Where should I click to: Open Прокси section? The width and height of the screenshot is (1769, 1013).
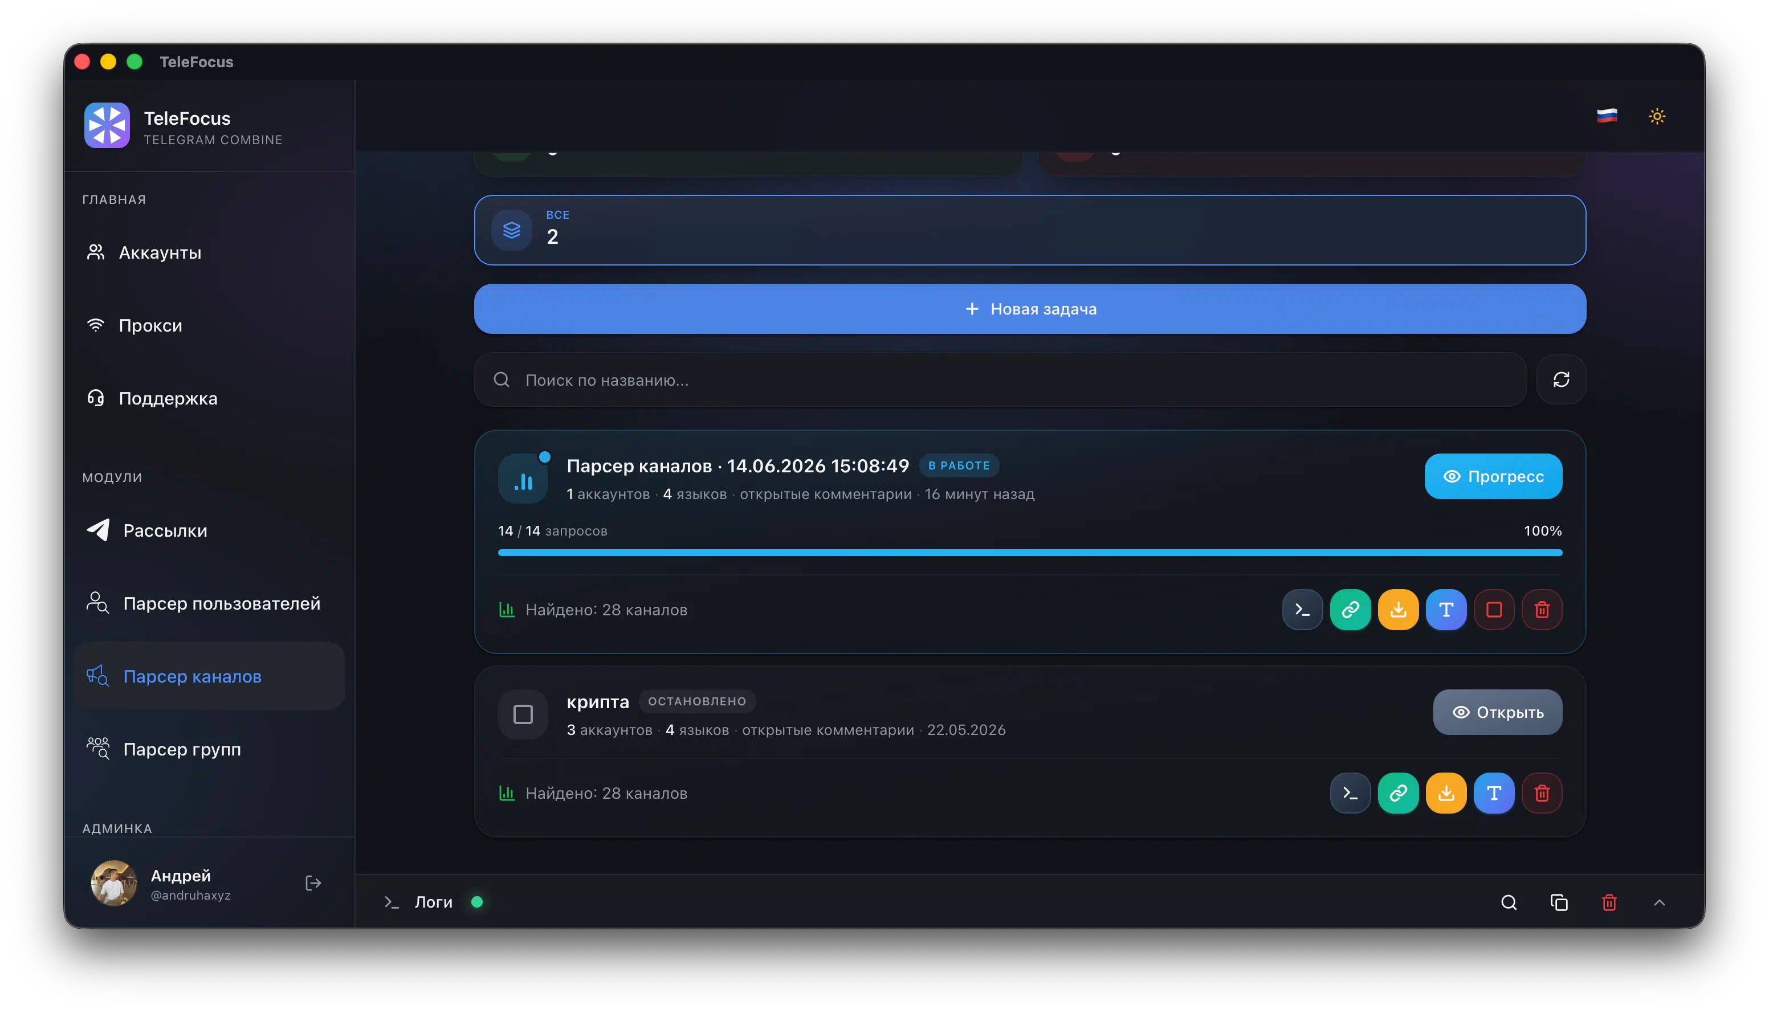210,326
